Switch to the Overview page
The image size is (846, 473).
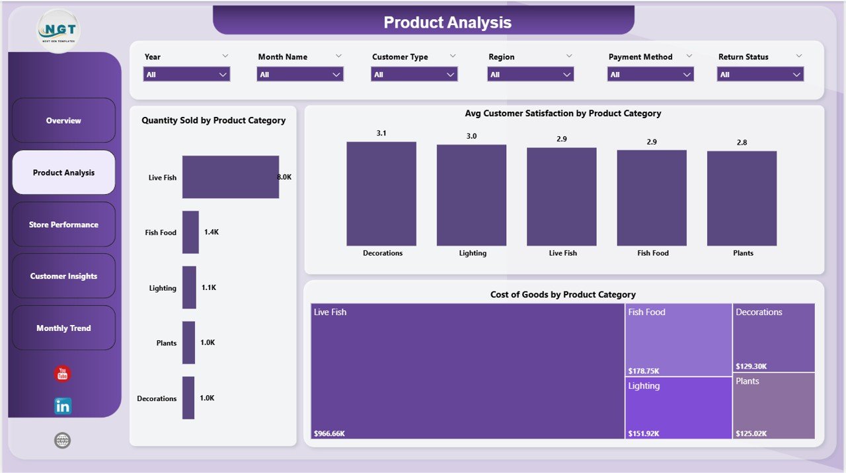coord(63,120)
